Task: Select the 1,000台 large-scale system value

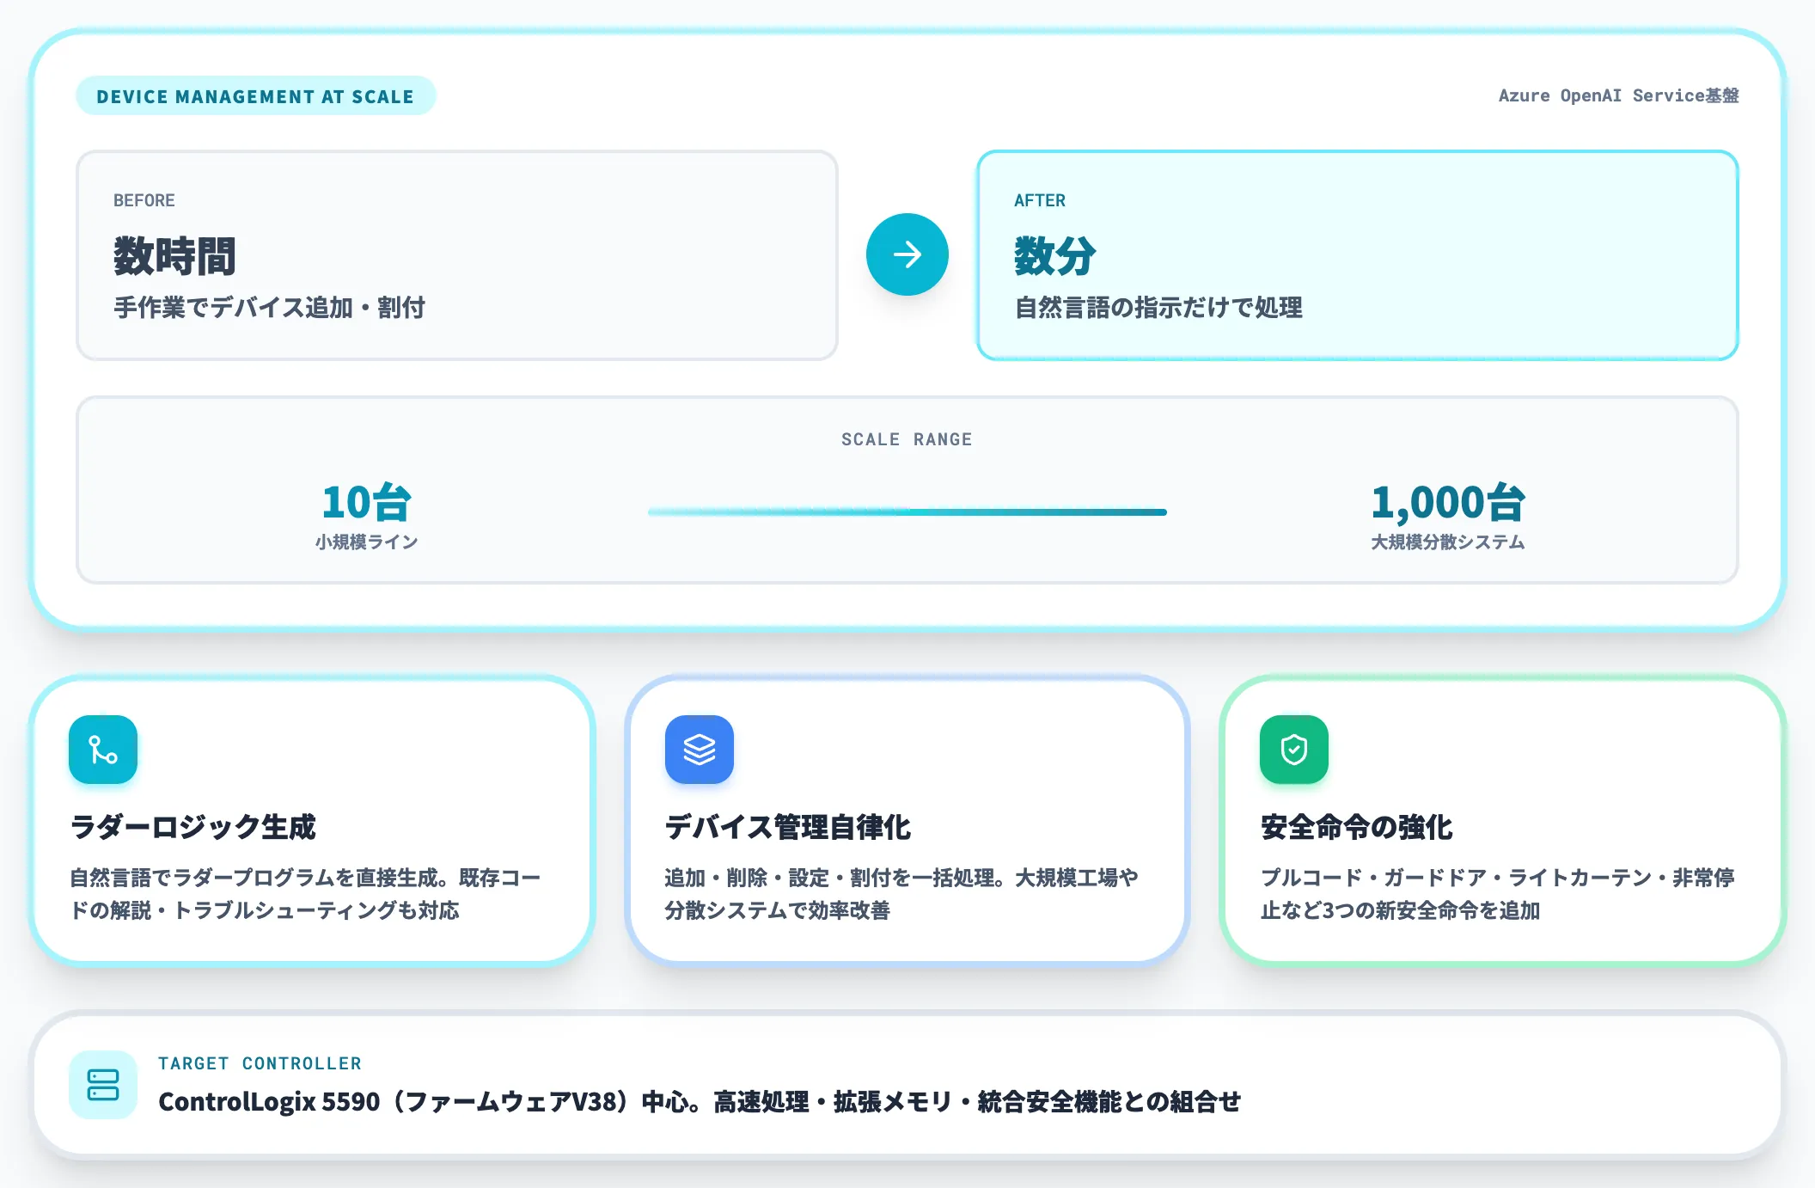Action: pyautogui.click(x=1448, y=503)
